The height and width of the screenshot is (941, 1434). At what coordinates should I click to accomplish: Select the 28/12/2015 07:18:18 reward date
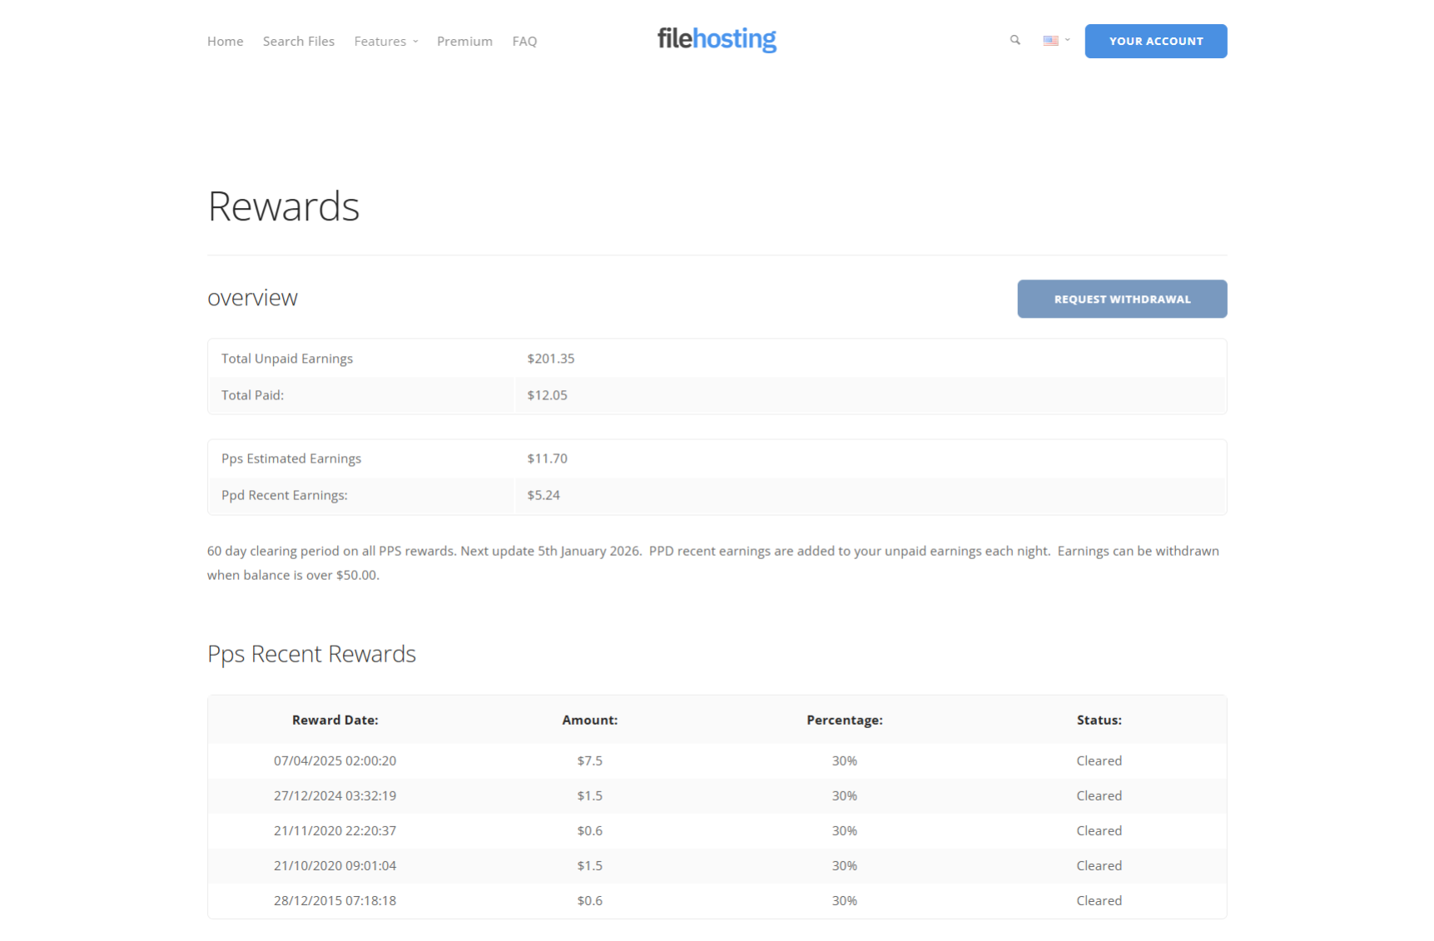335,901
